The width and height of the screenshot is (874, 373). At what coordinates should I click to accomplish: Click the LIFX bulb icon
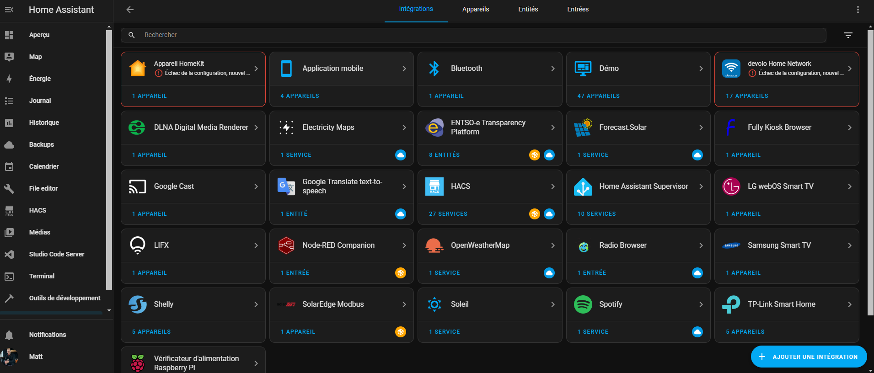tap(138, 245)
